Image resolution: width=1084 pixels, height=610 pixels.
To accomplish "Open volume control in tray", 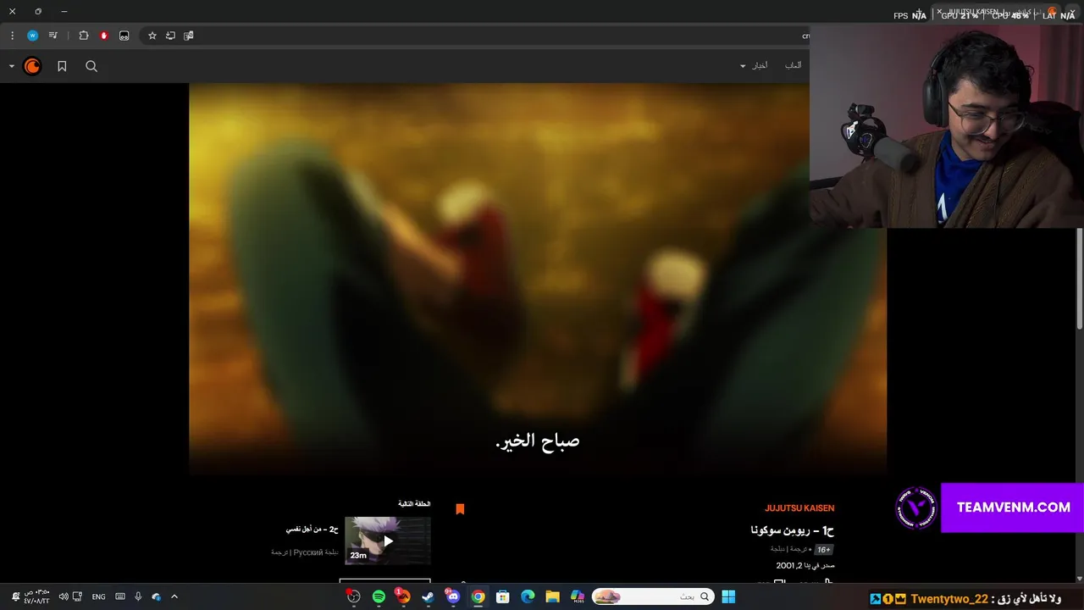I will pos(64,596).
